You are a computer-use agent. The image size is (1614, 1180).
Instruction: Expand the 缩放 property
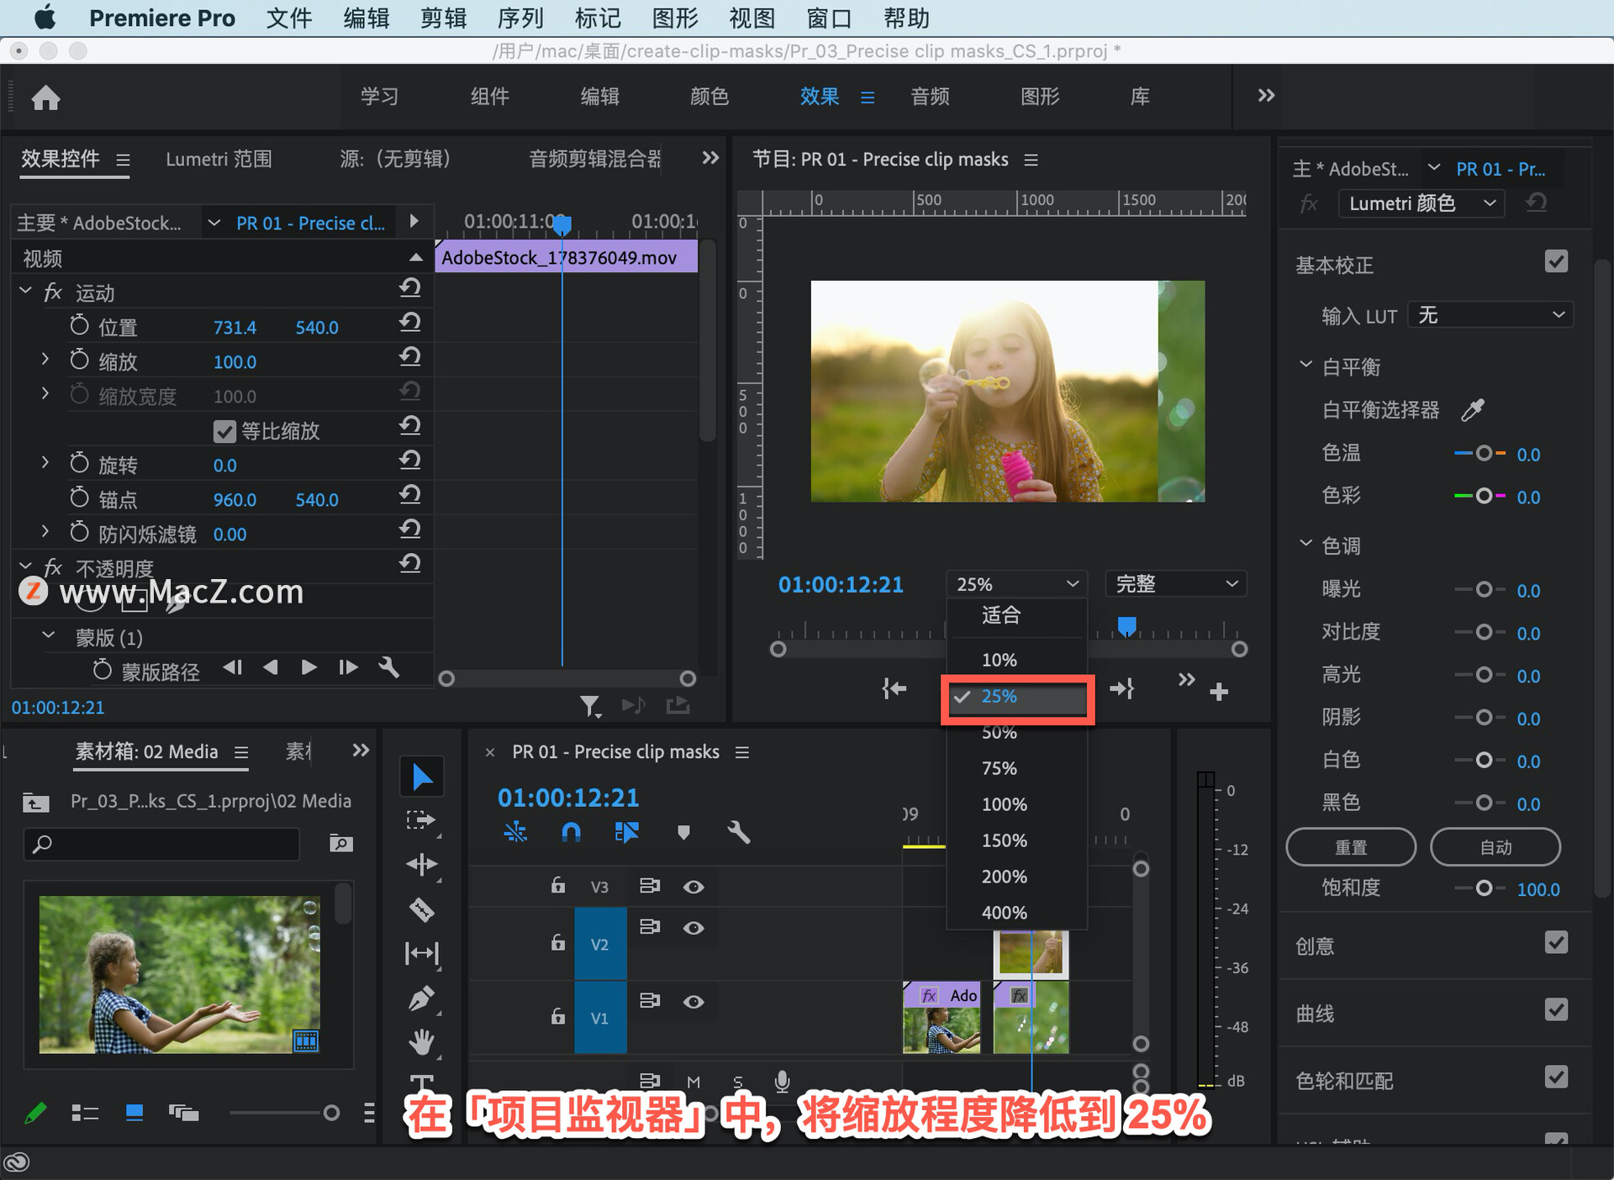coord(45,360)
